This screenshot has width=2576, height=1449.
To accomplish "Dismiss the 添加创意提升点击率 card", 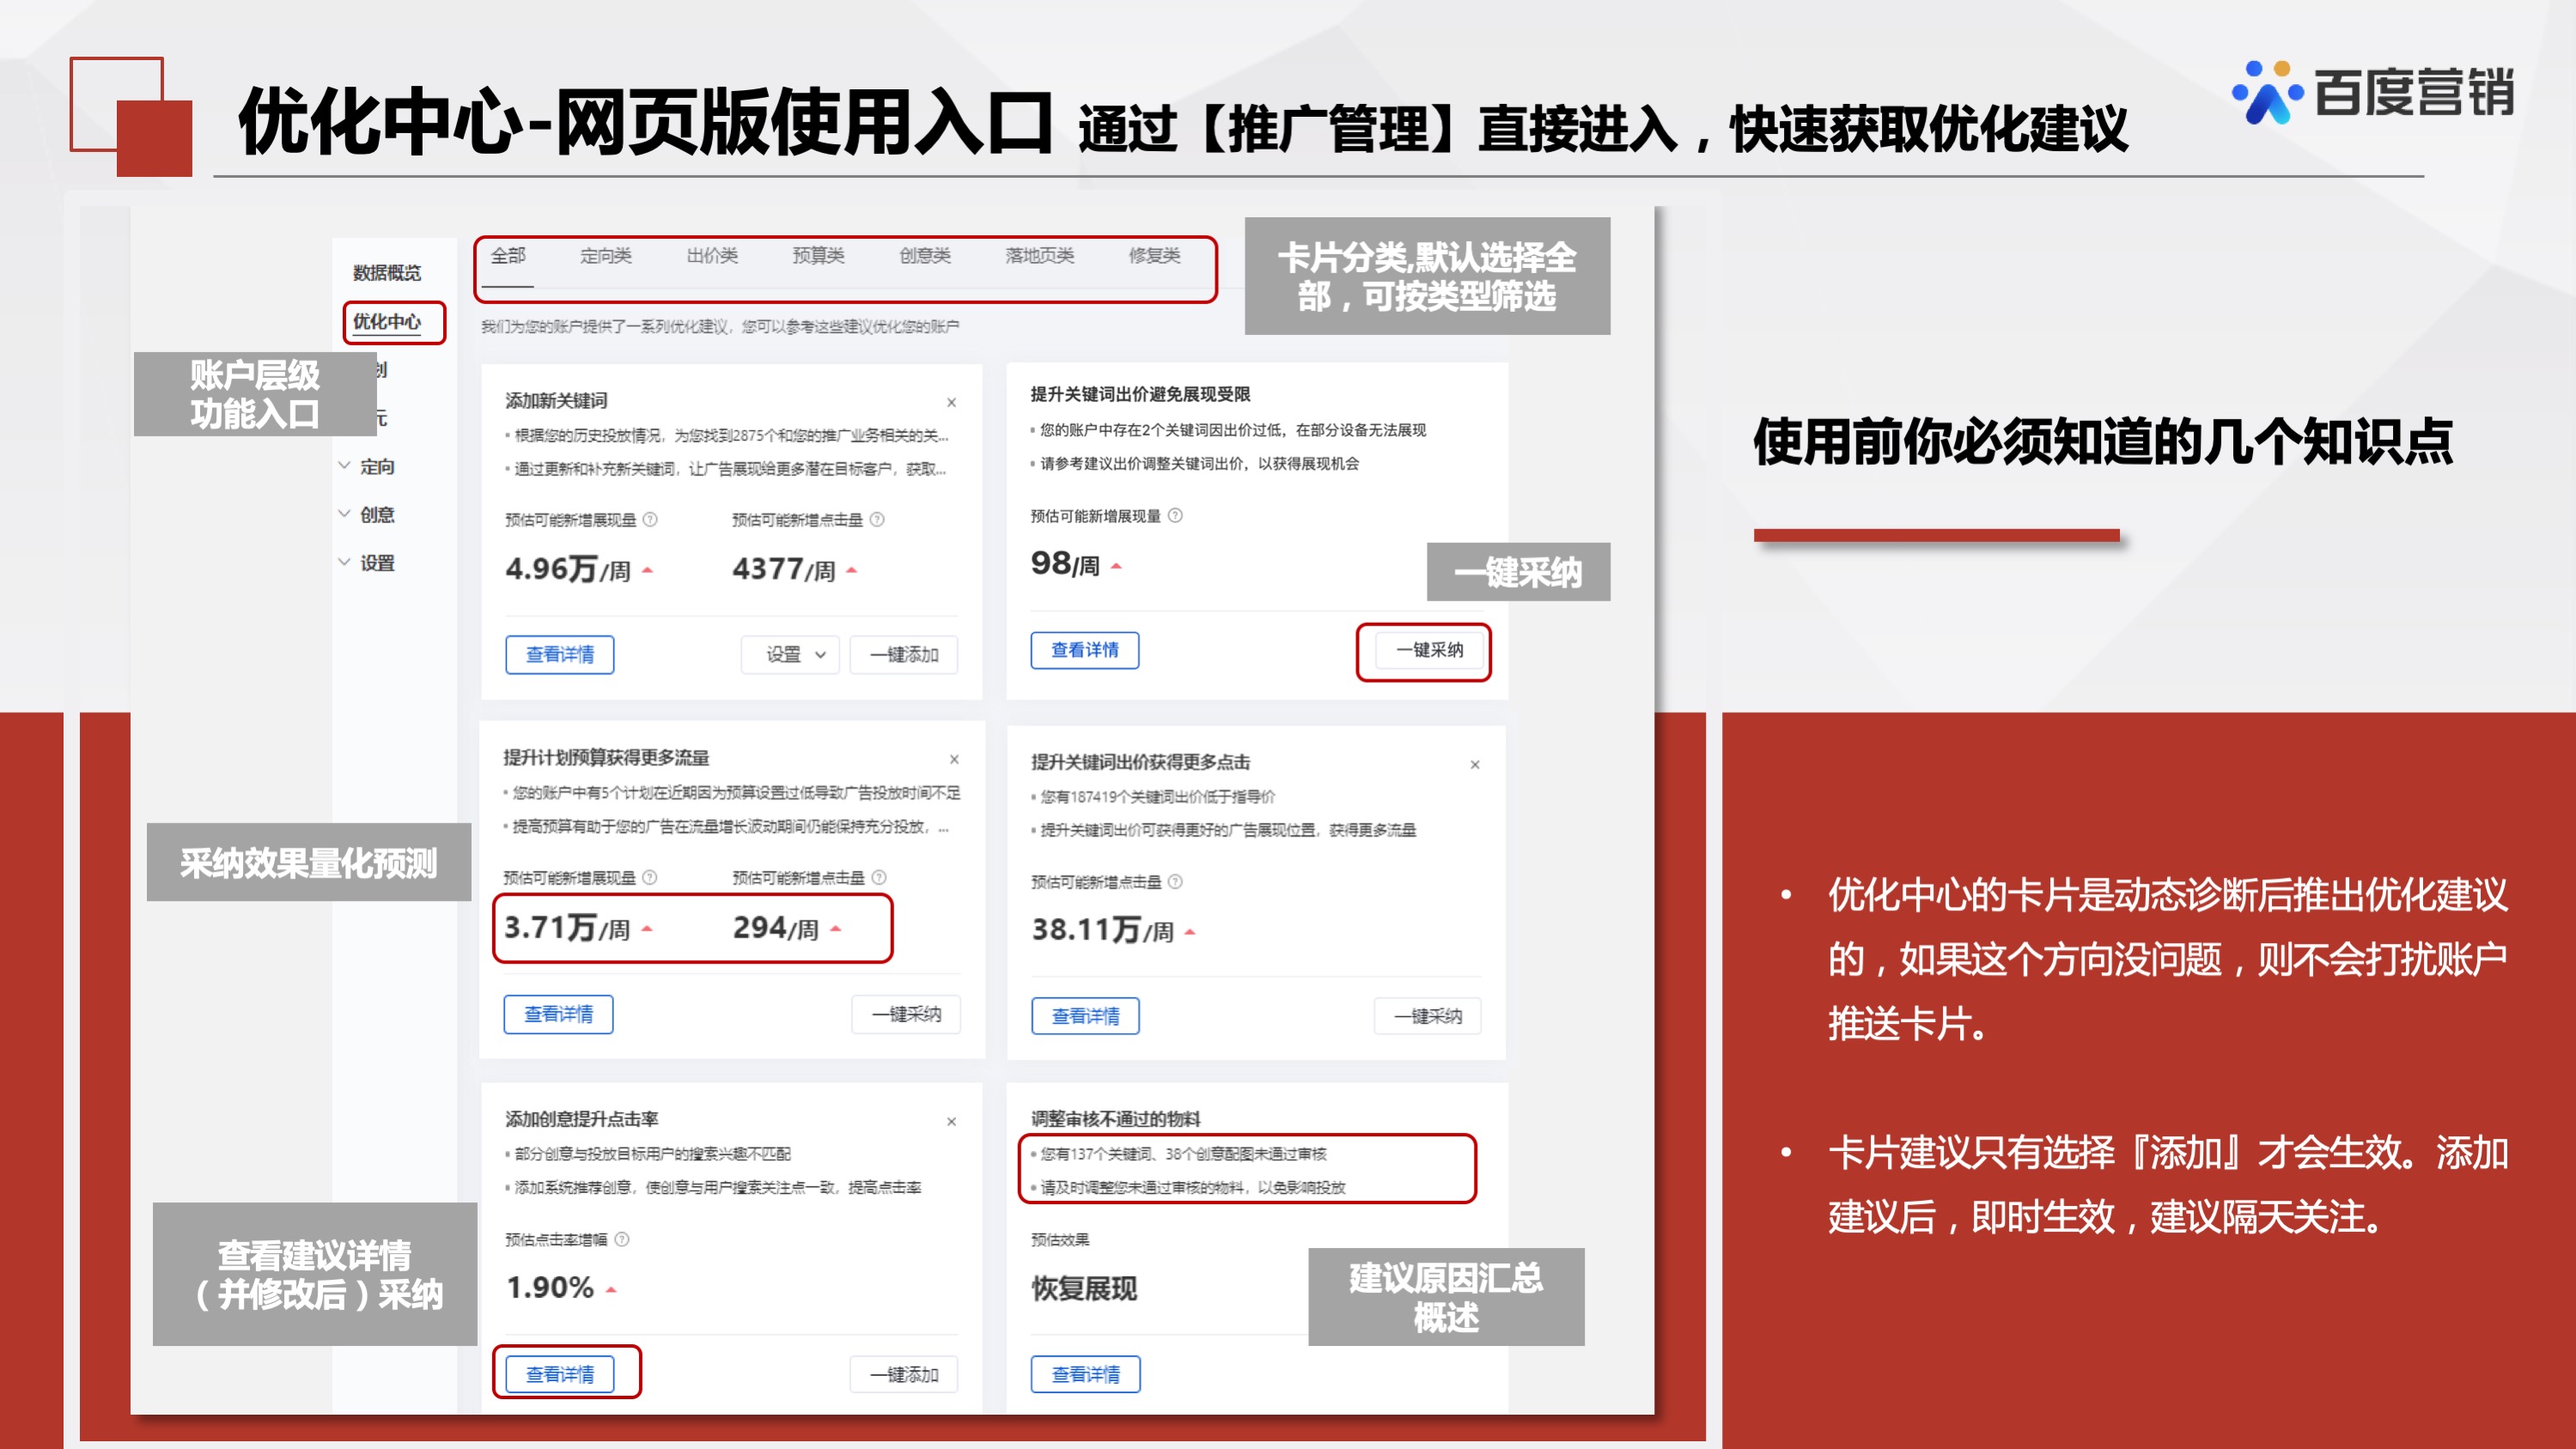I will [951, 1120].
